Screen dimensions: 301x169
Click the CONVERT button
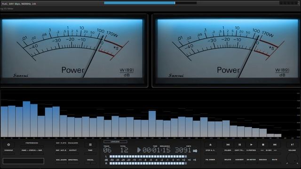click(239, 160)
